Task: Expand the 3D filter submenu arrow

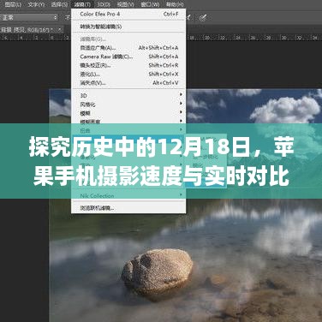Action: (x=181, y=94)
